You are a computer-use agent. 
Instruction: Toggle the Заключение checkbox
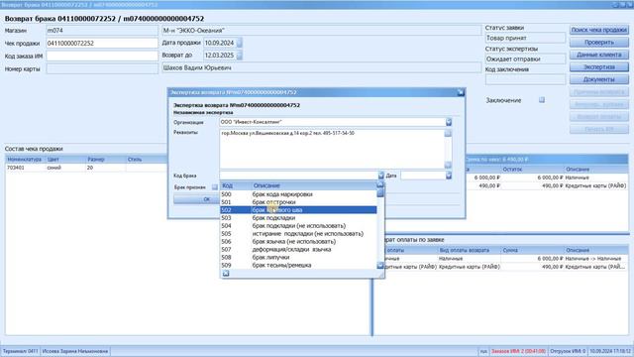(x=542, y=99)
